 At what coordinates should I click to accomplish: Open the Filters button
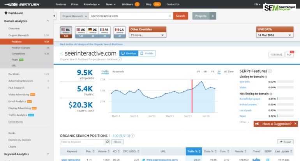(x=117, y=142)
